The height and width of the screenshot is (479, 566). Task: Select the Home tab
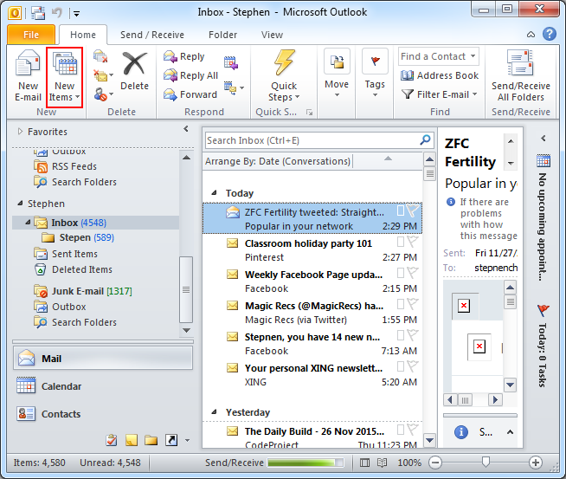click(x=83, y=35)
